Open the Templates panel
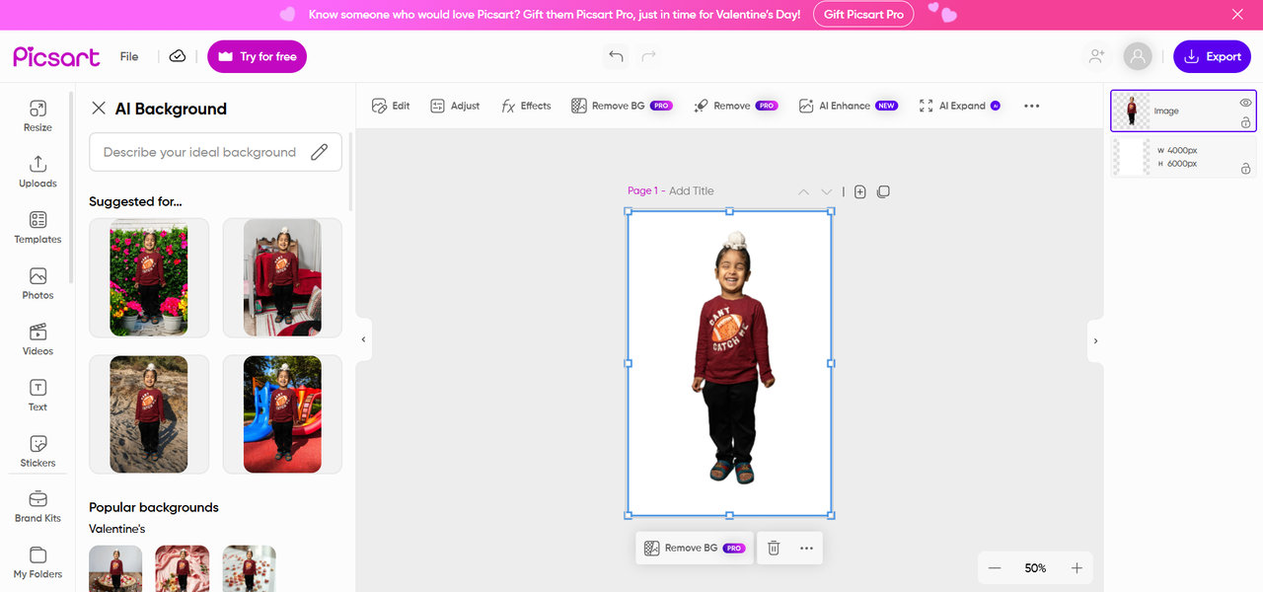1263x592 pixels. click(x=37, y=228)
